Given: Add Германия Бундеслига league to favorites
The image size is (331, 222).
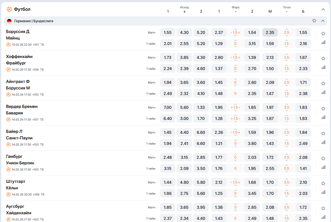Looking at the screenshot, I should (x=314, y=21).
